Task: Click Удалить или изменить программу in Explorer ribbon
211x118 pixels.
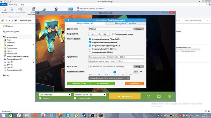Action: [90, 8]
